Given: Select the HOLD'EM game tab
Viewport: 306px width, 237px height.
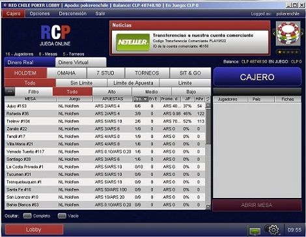Looking at the screenshot, I should tap(25, 73).
